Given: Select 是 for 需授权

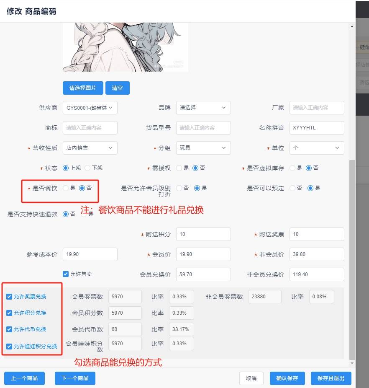Looking at the screenshot, I should coord(179,168).
